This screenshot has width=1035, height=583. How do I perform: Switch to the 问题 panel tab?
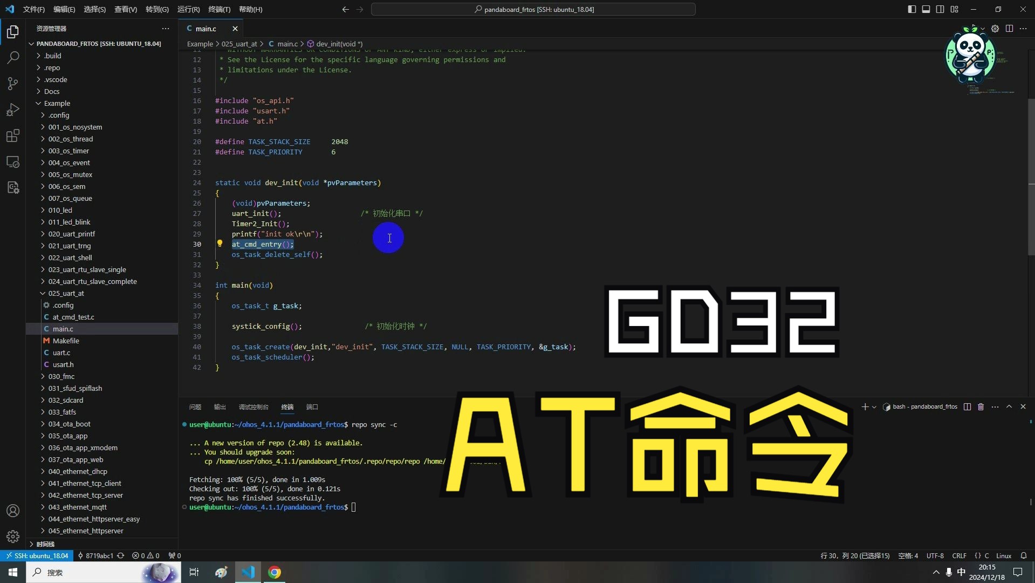tap(195, 406)
